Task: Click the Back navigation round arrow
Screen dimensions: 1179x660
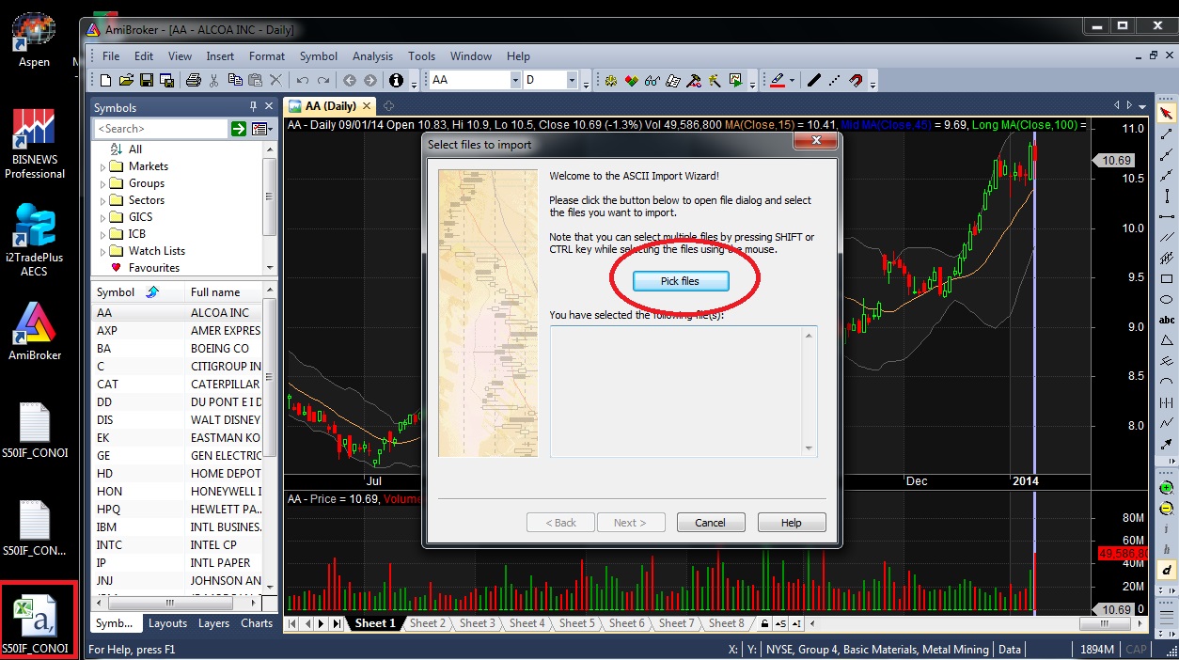Action: click(350, 81)
